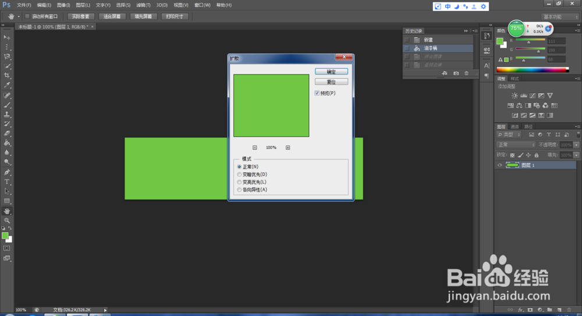Hide Layer 1 via eye icon
This screenshot has width=582, height=316.
pos(499,165)
